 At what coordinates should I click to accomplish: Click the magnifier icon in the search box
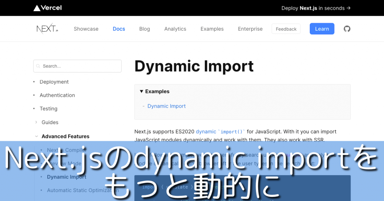pyautogui.click(x=38, y=66)
